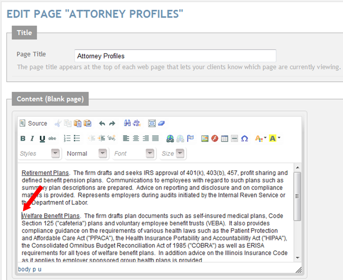Insert a horizontal line
Viewport: 343px width, 280px height.
(x=235, y=139)
